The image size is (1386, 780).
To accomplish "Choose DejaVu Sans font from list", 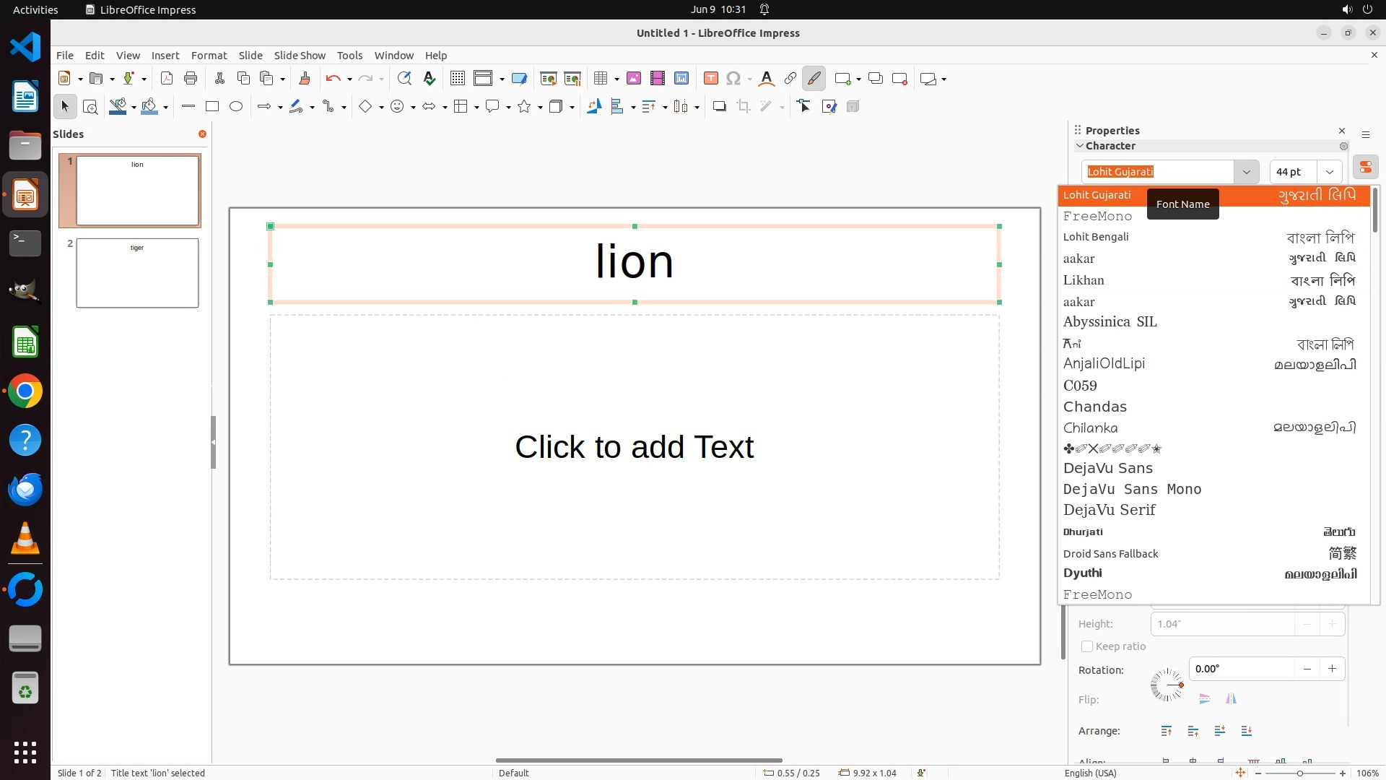I will click(1108, 468).
